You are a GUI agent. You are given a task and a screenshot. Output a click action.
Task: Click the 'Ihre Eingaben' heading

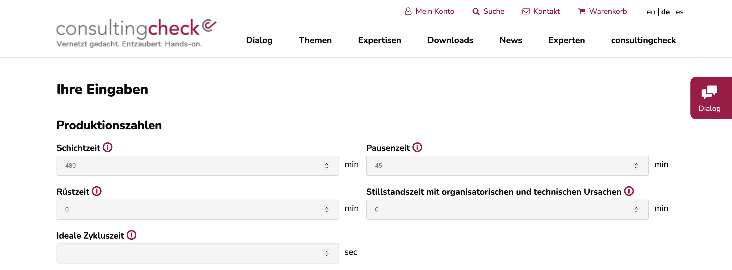coord(102,90)
